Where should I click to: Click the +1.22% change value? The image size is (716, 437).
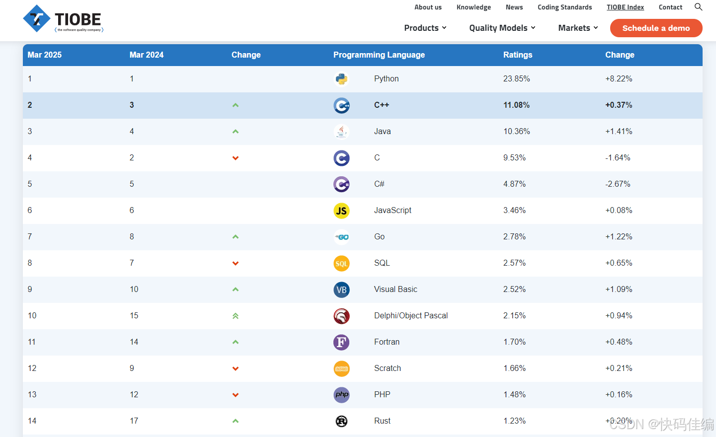[619, 236]
